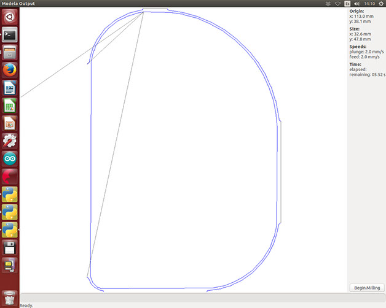Open the Wi-Fi network indicator
Image resolution: width=386 pixels, height=308 pixels.
pyautogui.click(x=337, y=4)
